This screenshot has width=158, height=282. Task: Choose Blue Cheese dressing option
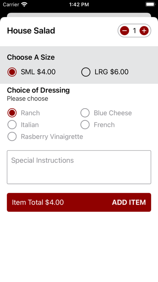pyautogui.click(x=85, y=113)
